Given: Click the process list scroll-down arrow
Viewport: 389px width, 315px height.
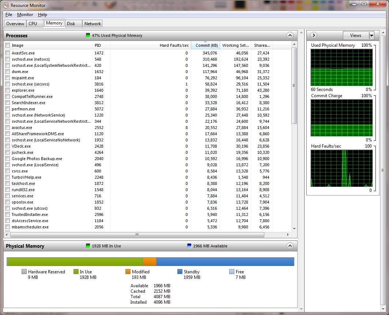Looking at the screenshot, I should coord(294,228).
